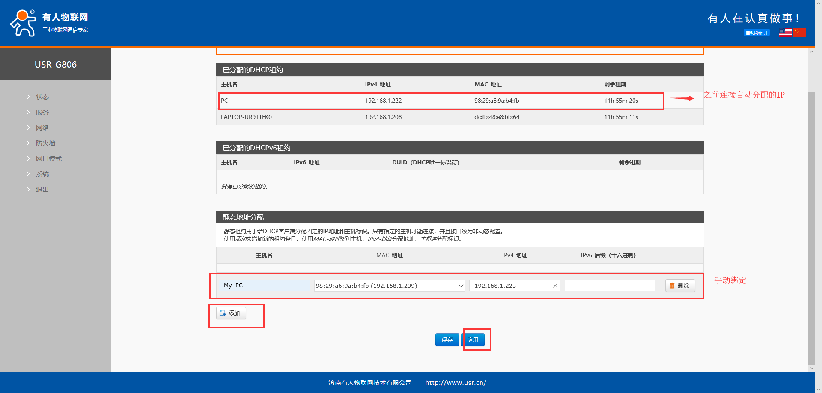Viewport: 822px width, 393px height.
Task: Expand the 防火墙 sidebar menu
Action: coord(45,143)
